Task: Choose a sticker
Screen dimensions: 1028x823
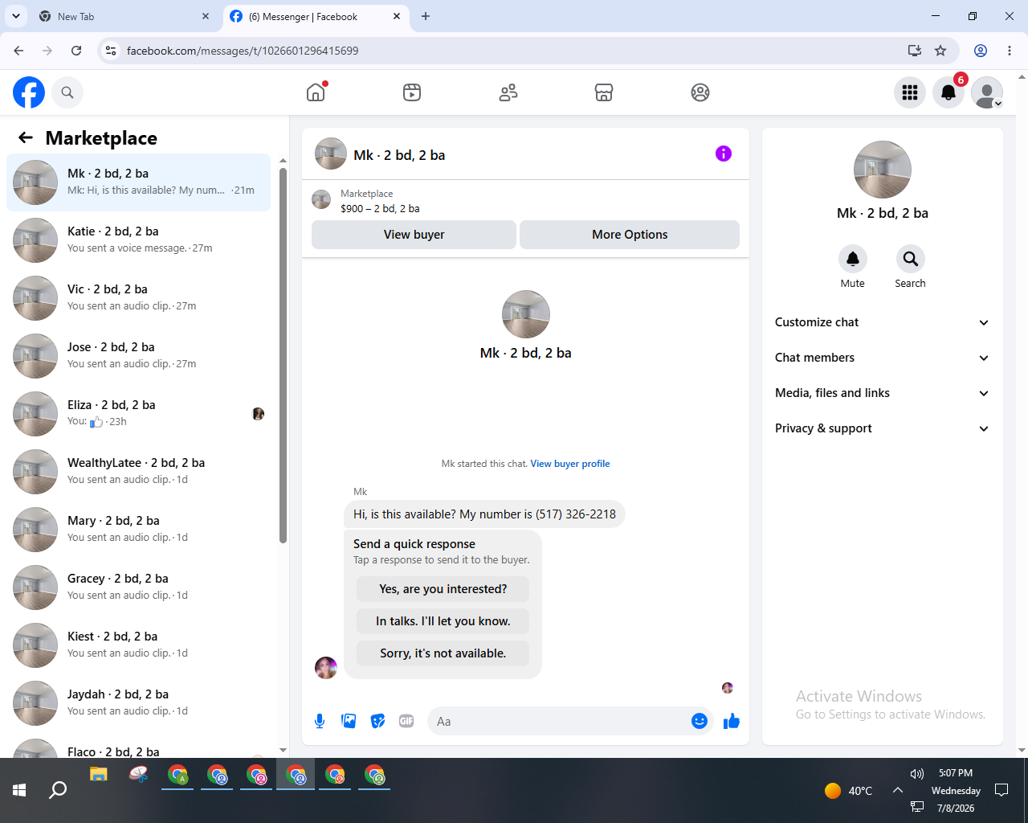Action: click(377, 721)
